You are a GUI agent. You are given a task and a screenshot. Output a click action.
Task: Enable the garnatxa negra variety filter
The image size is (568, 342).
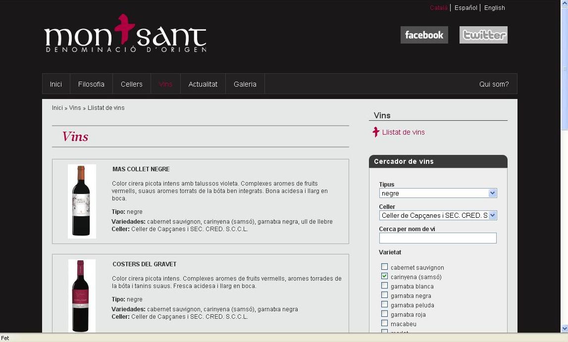[384, 295]
